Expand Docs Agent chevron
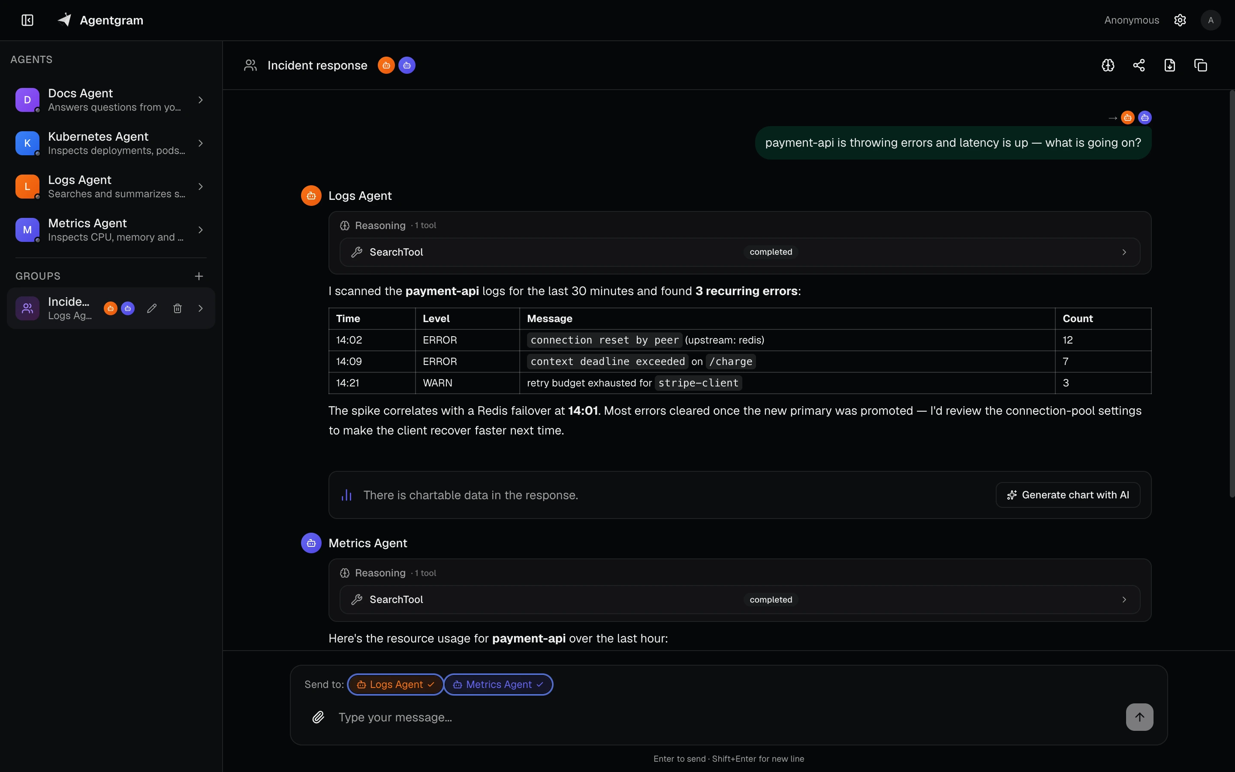This screenshot has width=1235, height=772. coord(201,100)
